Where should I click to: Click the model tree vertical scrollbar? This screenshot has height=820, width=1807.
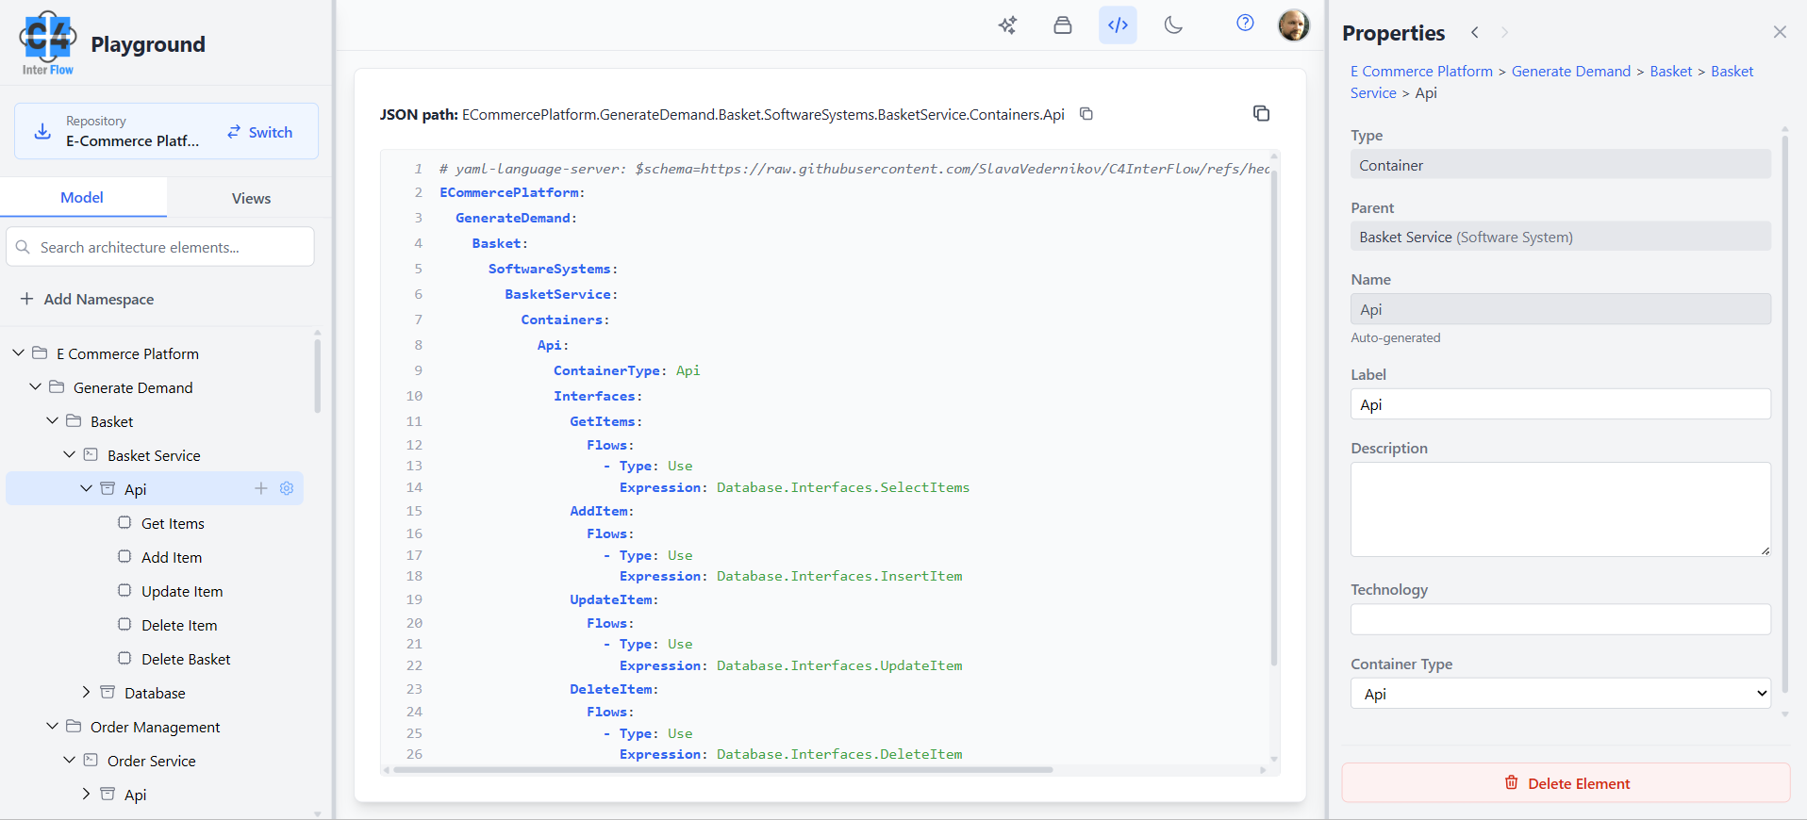317,375
